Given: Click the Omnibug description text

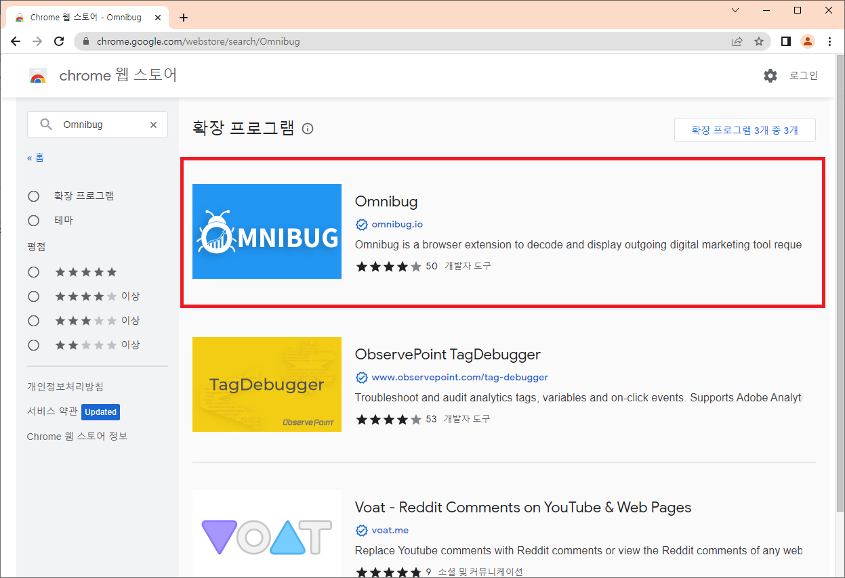Looking at the screenshot, I should [x=578, y=245].
